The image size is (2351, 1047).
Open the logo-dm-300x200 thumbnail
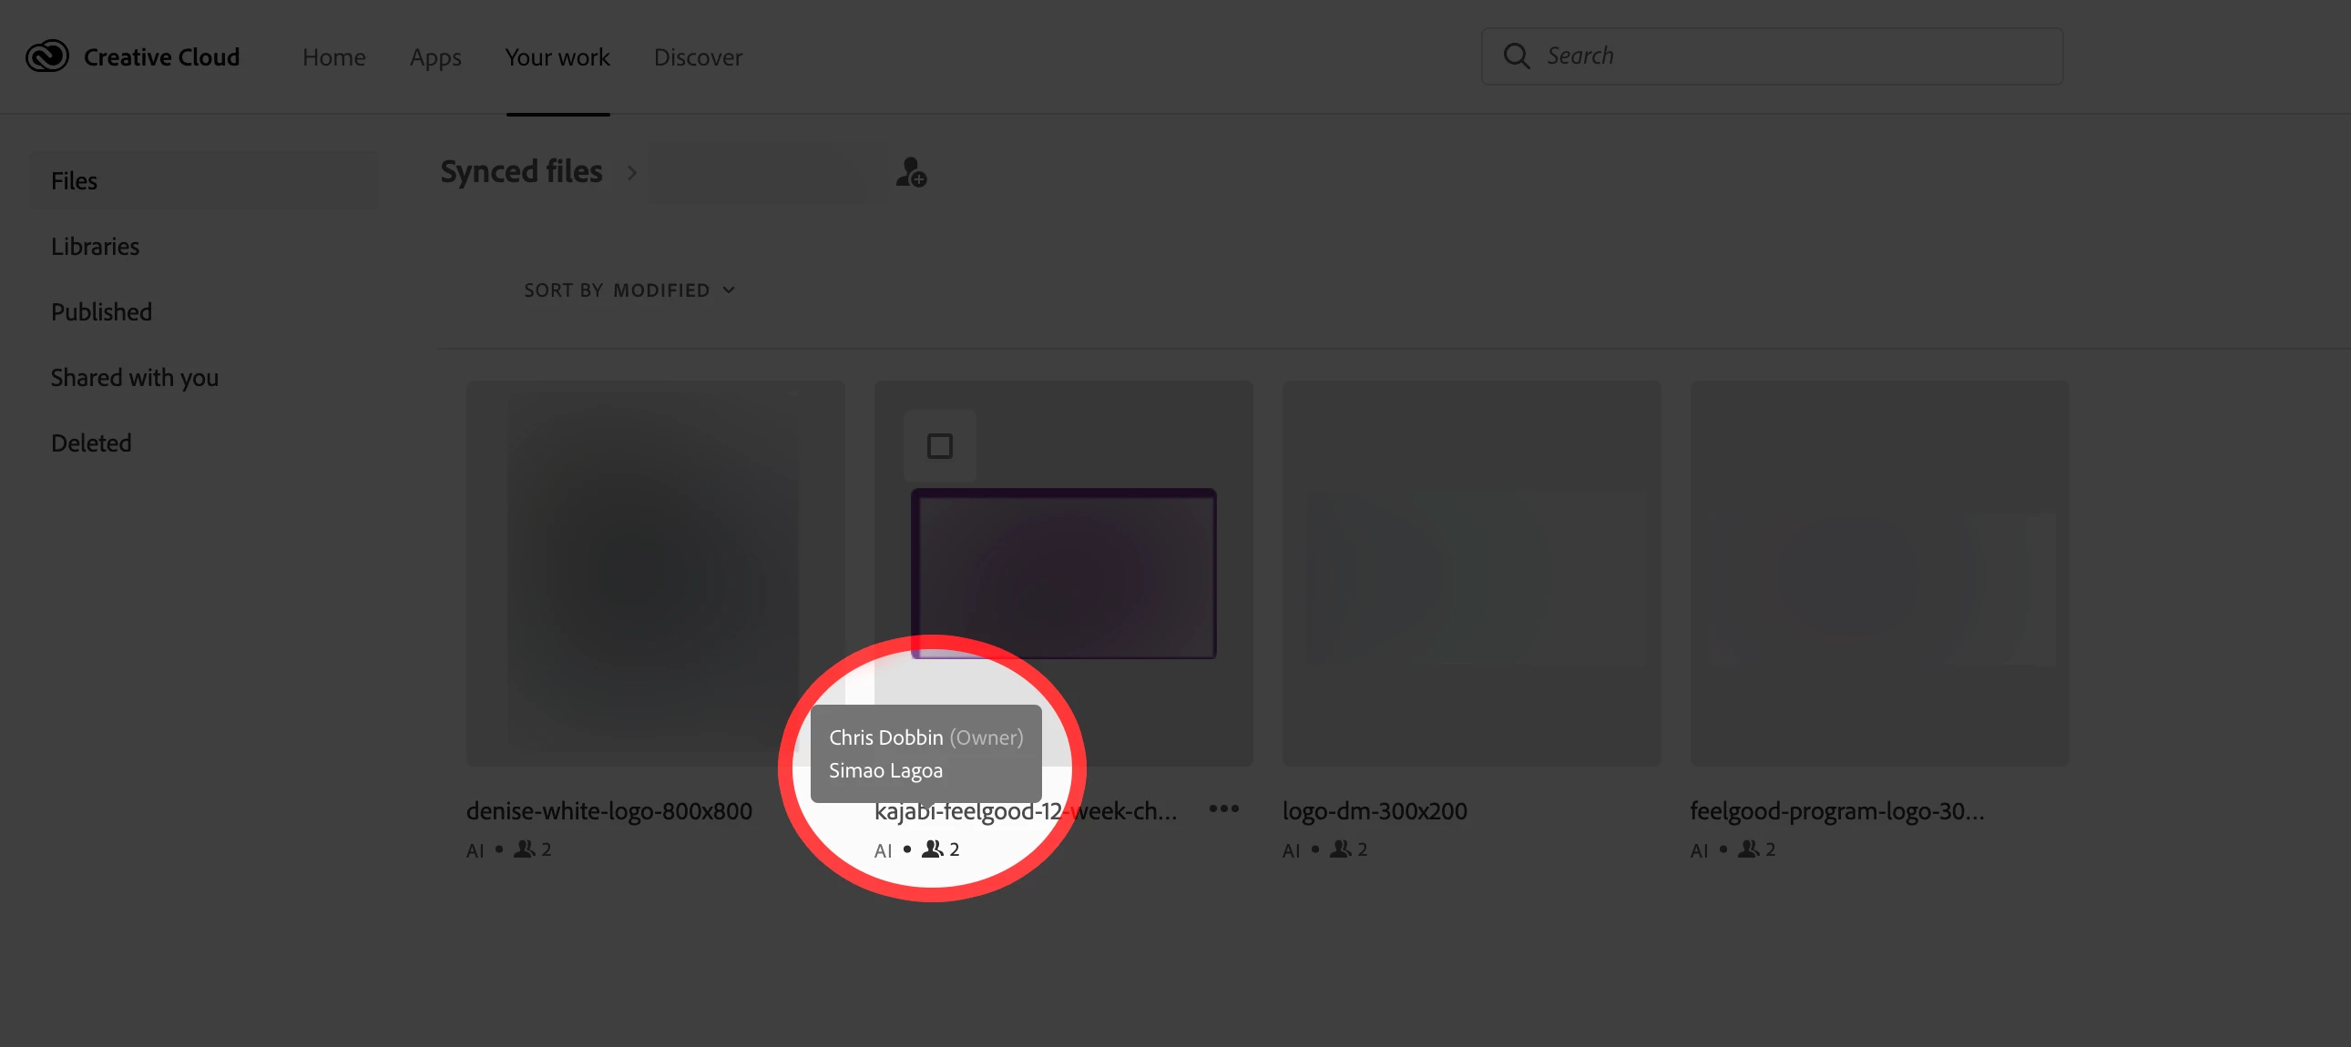(1470, 574)
